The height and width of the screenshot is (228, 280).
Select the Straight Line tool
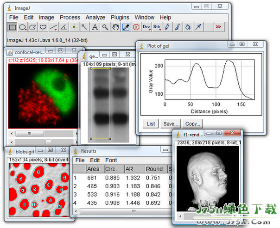point(53,27)
